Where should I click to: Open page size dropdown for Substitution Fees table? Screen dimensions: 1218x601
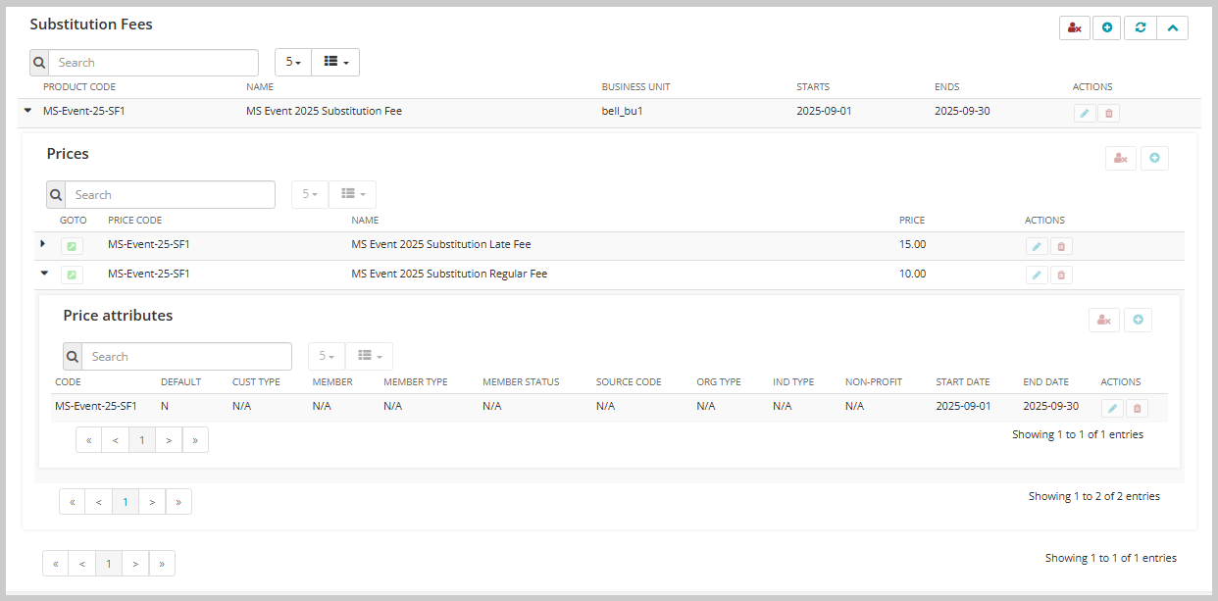(293, 63)
